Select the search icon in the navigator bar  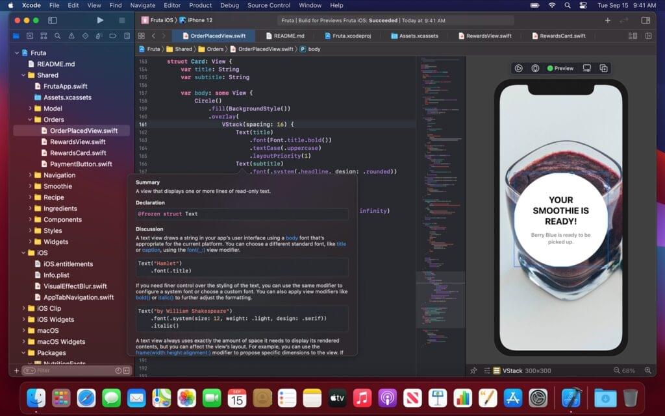[57, 36]
